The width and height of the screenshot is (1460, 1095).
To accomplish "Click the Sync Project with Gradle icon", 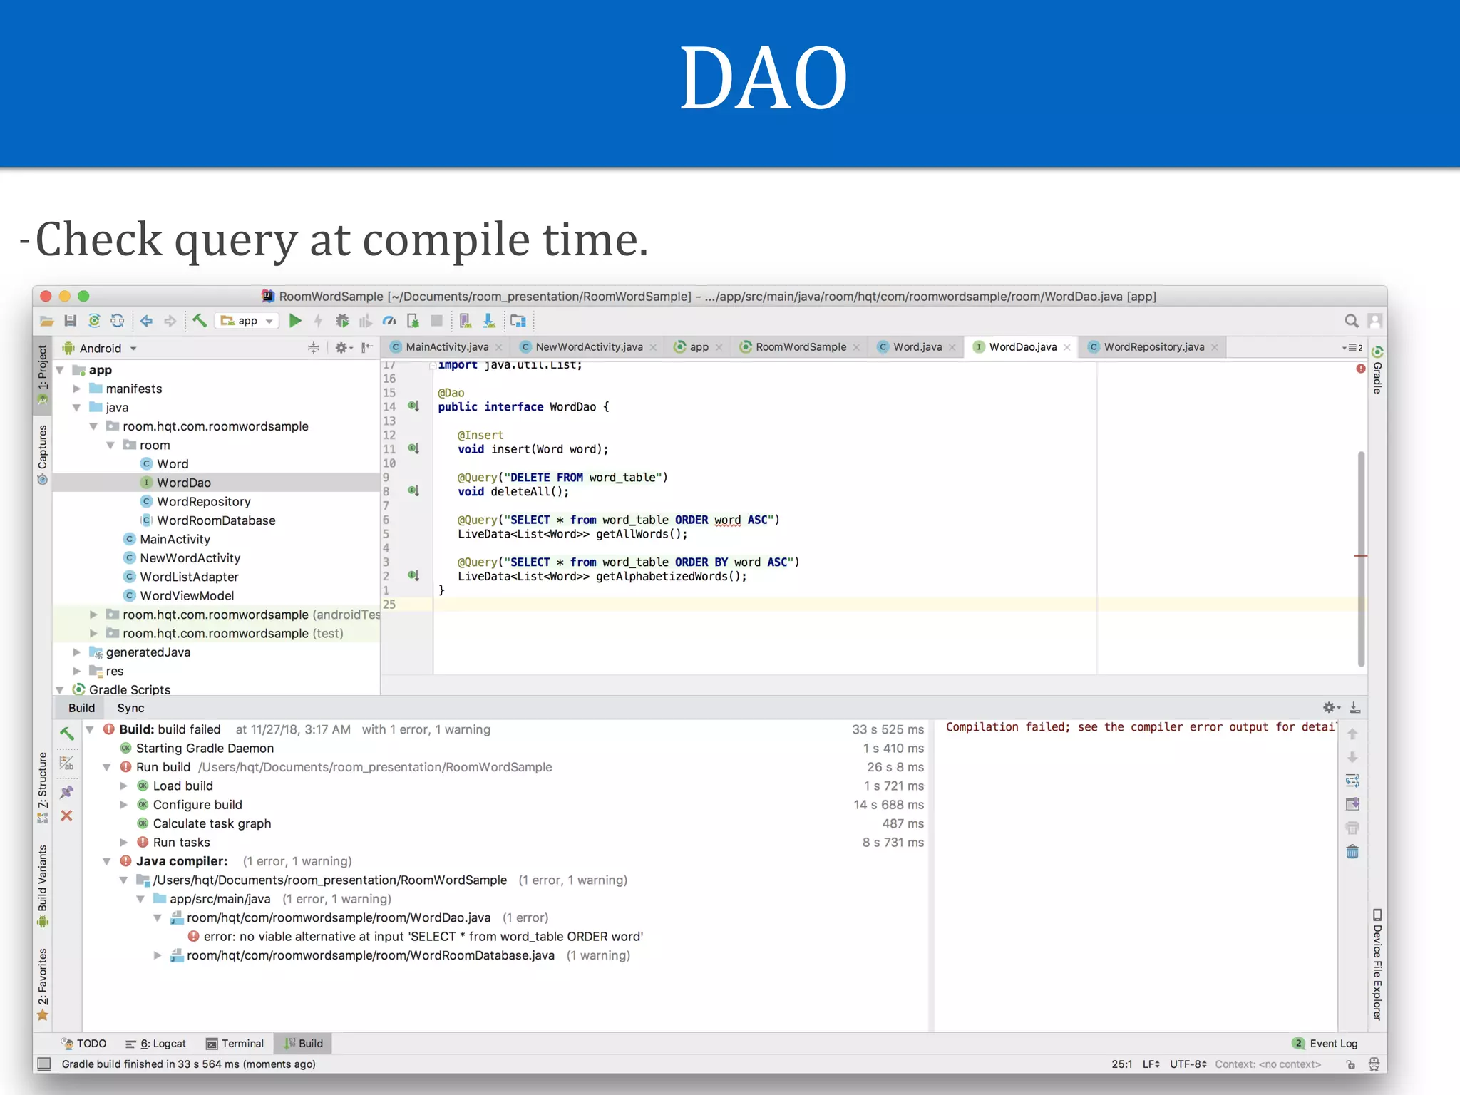I will tap(94, 321).
